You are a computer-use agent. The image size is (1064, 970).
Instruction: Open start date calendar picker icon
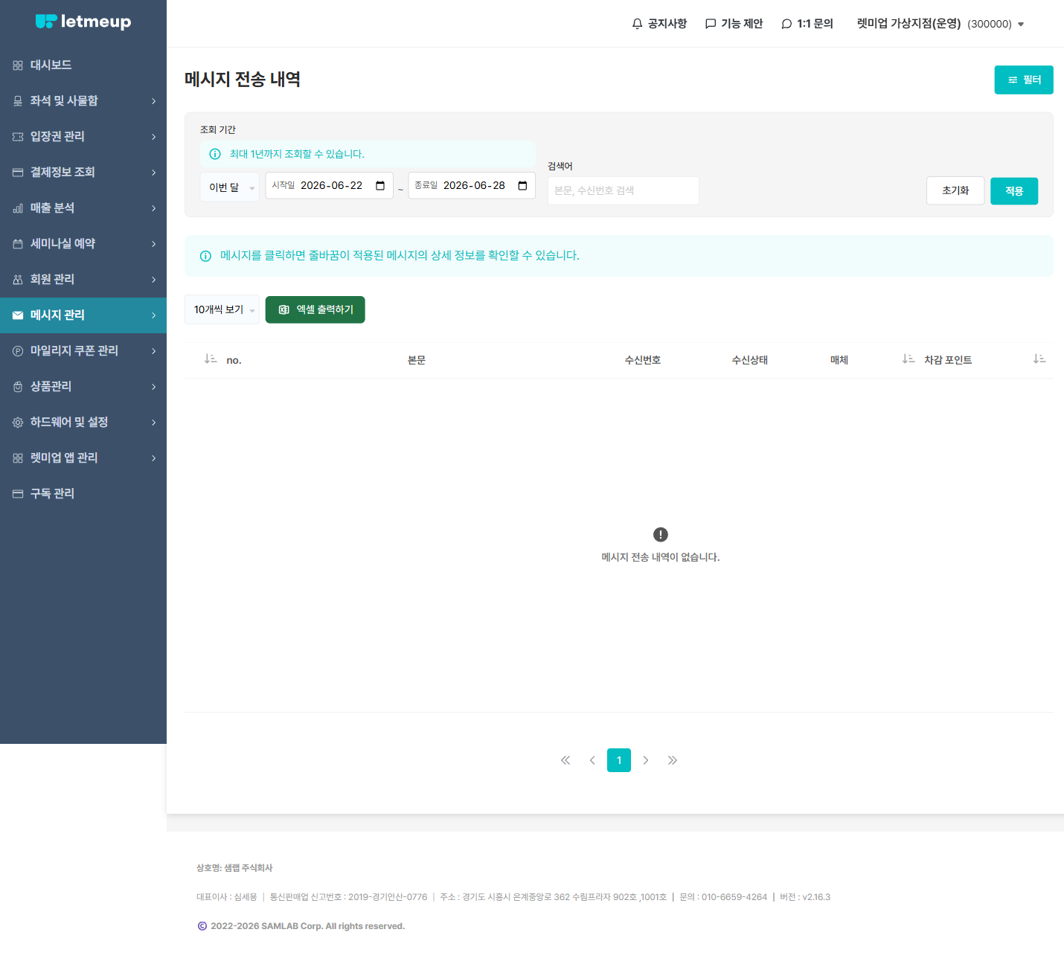tap(380, 185)
